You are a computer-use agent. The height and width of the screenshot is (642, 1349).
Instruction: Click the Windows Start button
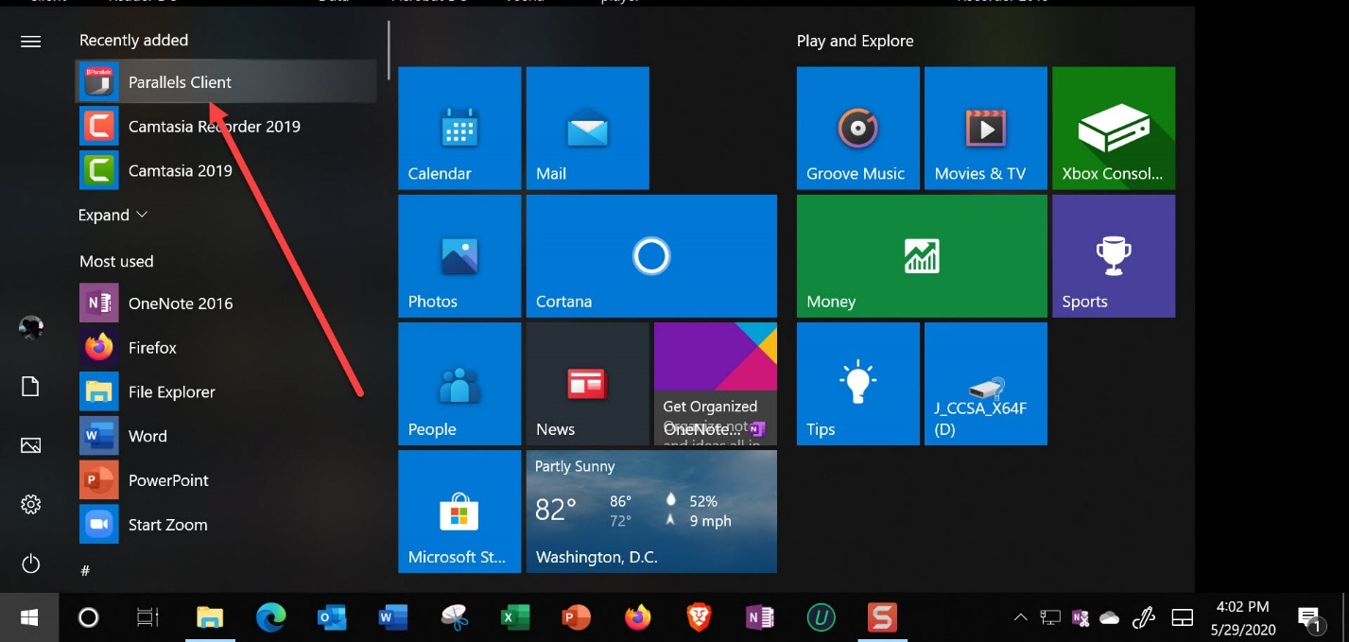click(29, 618)
